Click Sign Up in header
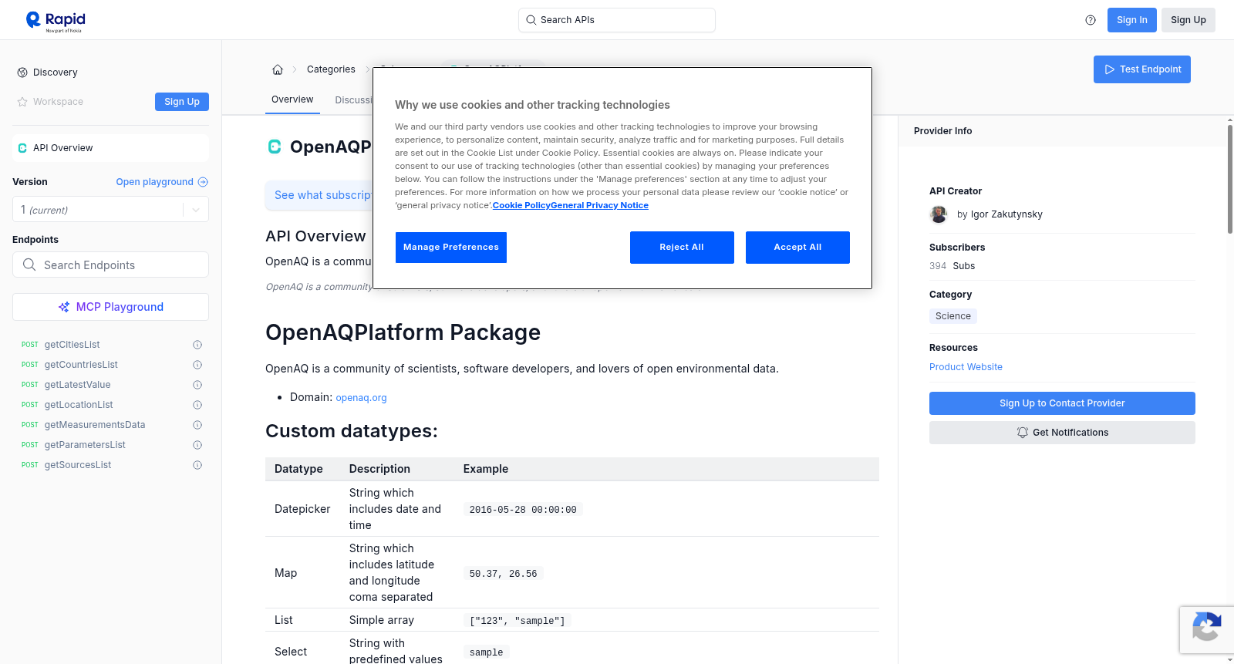This screenshot has width=1234, height=664. (1188, 20)
